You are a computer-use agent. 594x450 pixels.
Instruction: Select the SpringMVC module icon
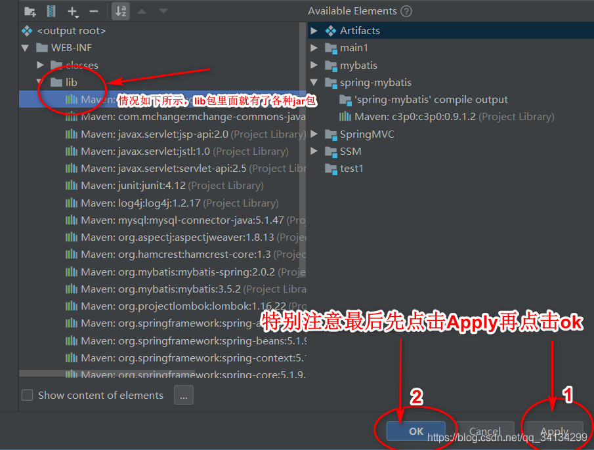click(x=331, y=134)
